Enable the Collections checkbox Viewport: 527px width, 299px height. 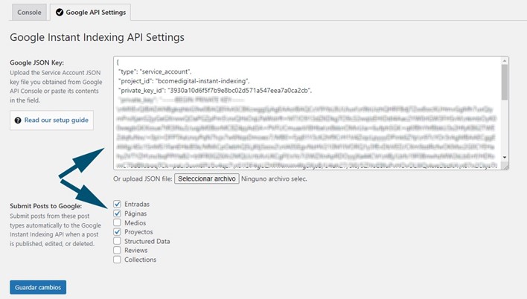pos(117,260)
